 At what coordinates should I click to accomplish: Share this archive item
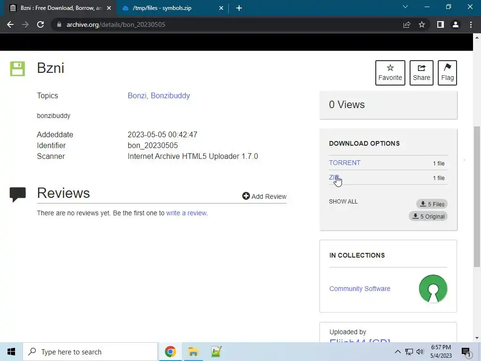(x=421, y=73)
